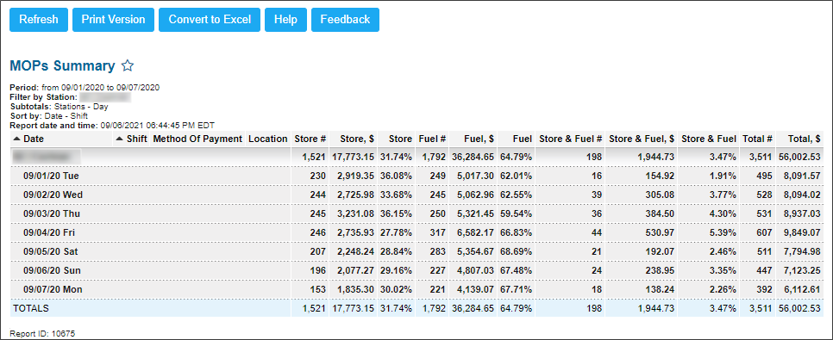Click the 6,112.61 total for Monday
833x340 pixels.
point(801,289)
